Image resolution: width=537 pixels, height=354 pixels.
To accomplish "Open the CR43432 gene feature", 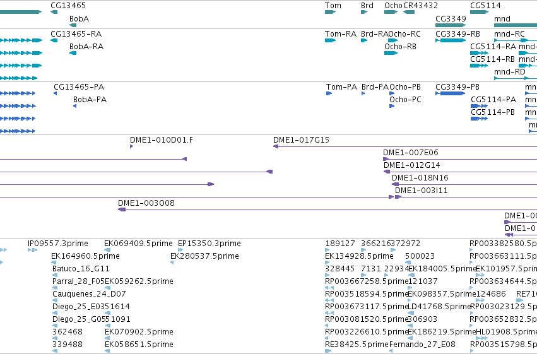I will coord(409,12).
